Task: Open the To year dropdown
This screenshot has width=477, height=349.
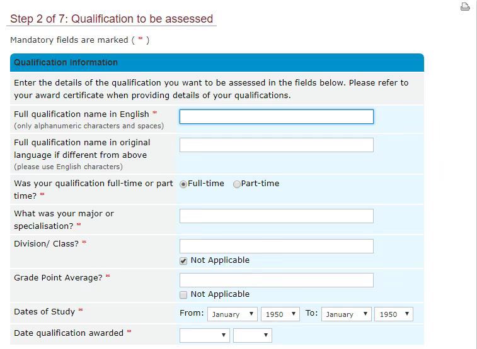Action: pyautogui.click(x=394, y=314)
